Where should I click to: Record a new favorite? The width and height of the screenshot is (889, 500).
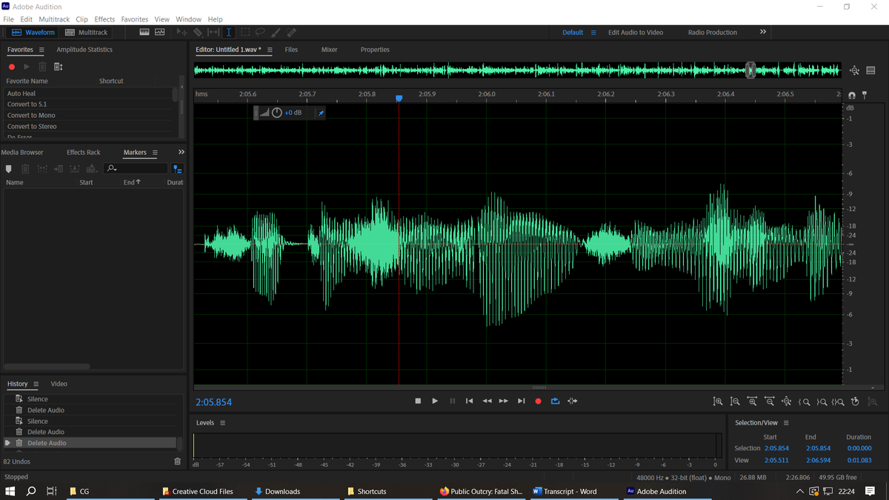coord(12,67)
